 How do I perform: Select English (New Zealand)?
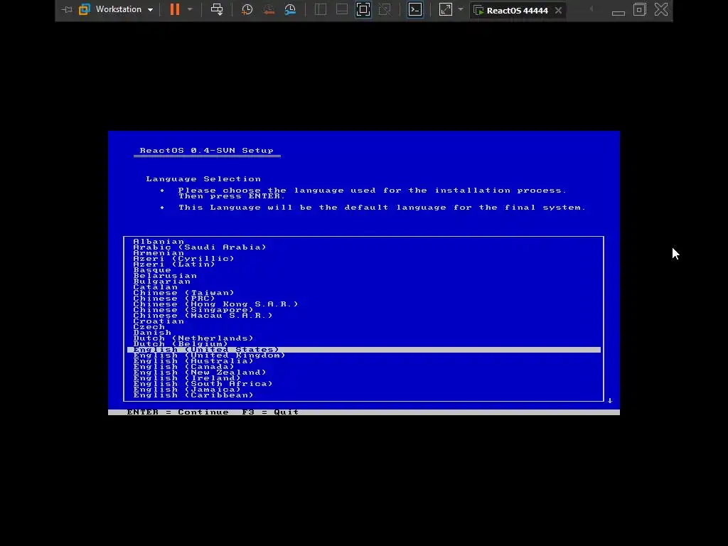coord(200,373)
